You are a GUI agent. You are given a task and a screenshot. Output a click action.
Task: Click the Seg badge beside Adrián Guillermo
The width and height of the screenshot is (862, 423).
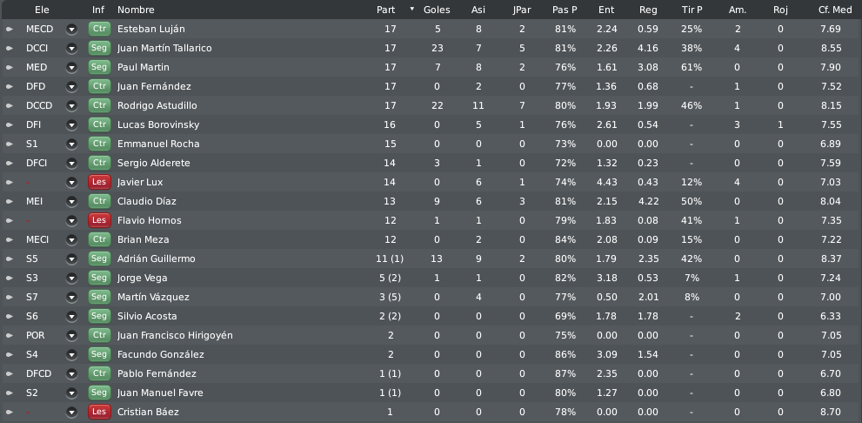tap(99, 258)
